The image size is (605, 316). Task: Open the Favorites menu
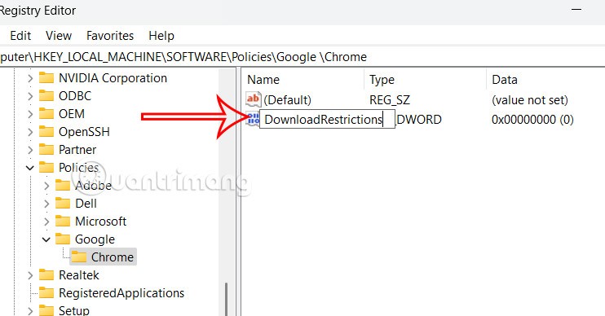pos(110,36)
